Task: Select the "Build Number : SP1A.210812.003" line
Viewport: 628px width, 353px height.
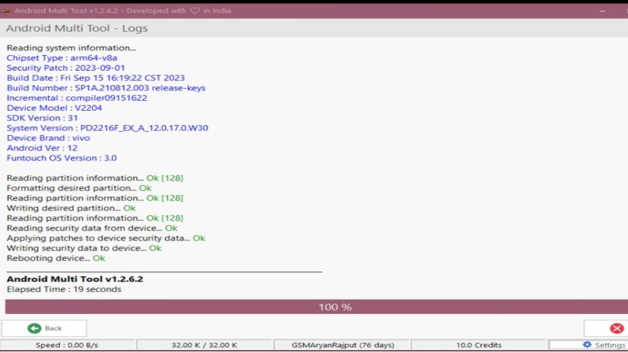Action: click(x=106, y=88)
